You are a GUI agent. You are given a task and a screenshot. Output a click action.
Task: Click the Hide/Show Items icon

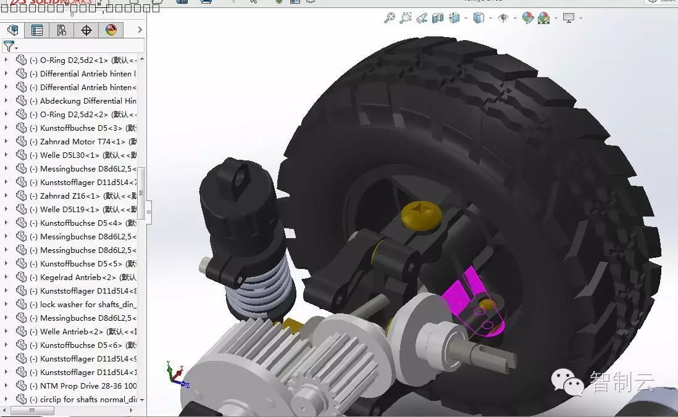[503, 18]
